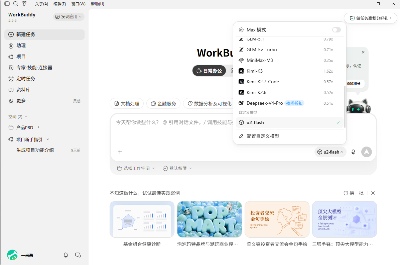Collapse the u2-flash model selector

330,152
